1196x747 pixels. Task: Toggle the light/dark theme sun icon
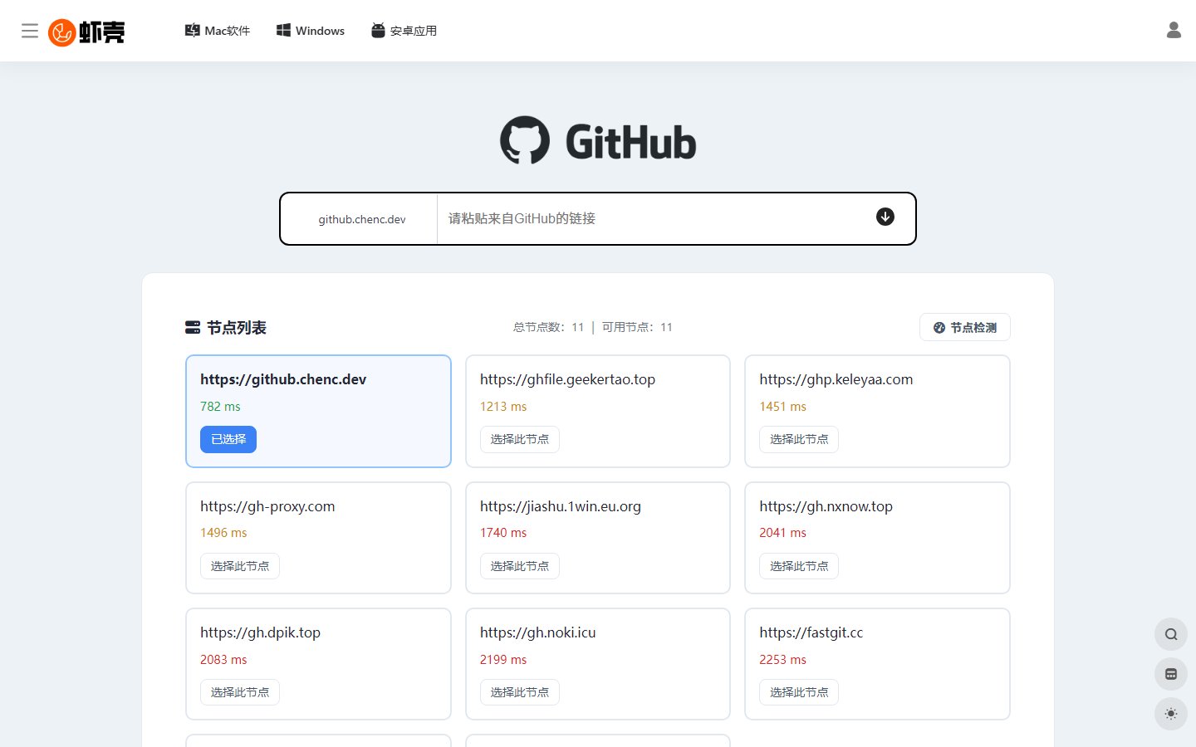1171,714
